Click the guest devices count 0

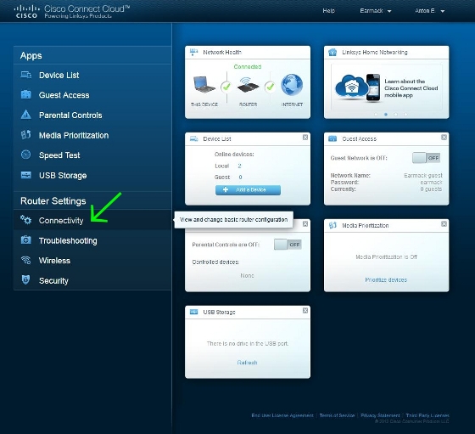(240, 178)
